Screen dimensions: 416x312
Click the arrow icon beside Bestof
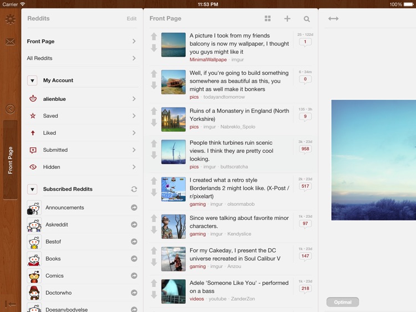(x=134, y=242)
